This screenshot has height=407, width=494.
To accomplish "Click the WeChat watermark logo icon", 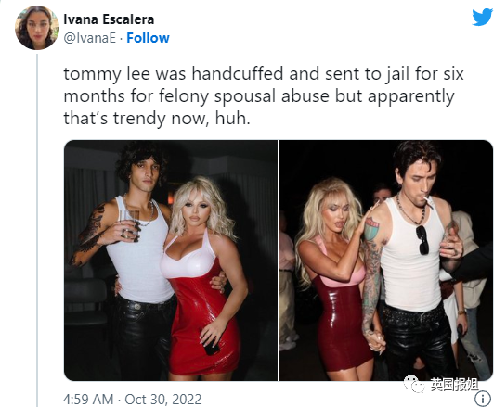I will click(x=414, y=385).
